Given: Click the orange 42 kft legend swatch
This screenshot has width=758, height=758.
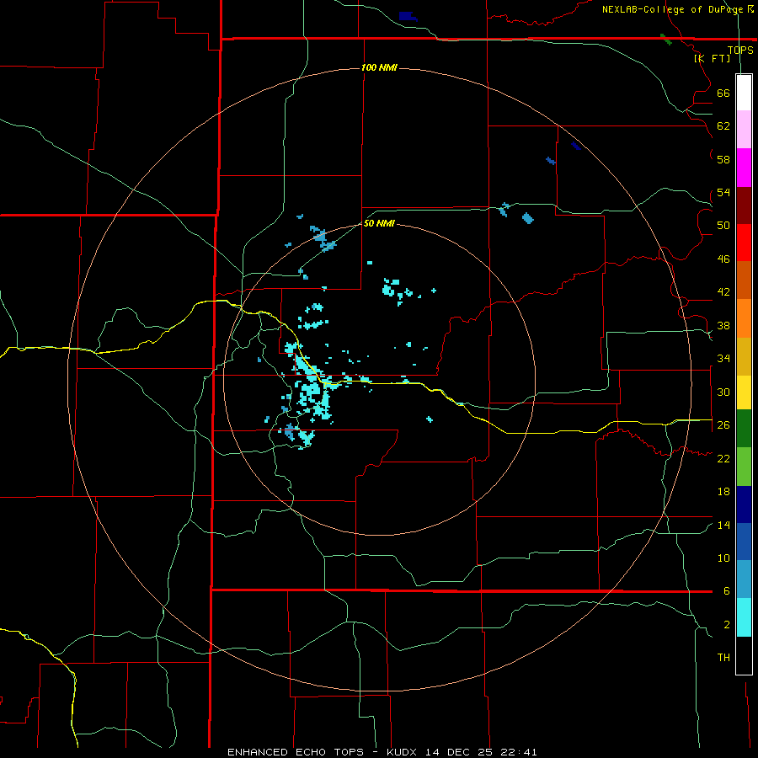Looking at the screenshot, I should point(744,318).
